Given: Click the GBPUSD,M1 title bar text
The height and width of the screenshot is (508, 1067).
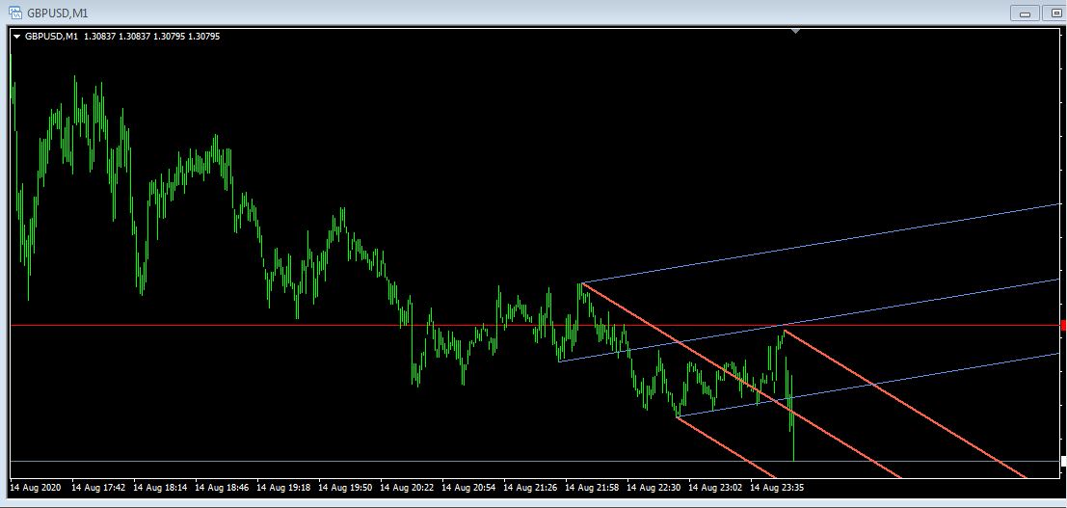Looking at the screenshot, I should (58, 13).
